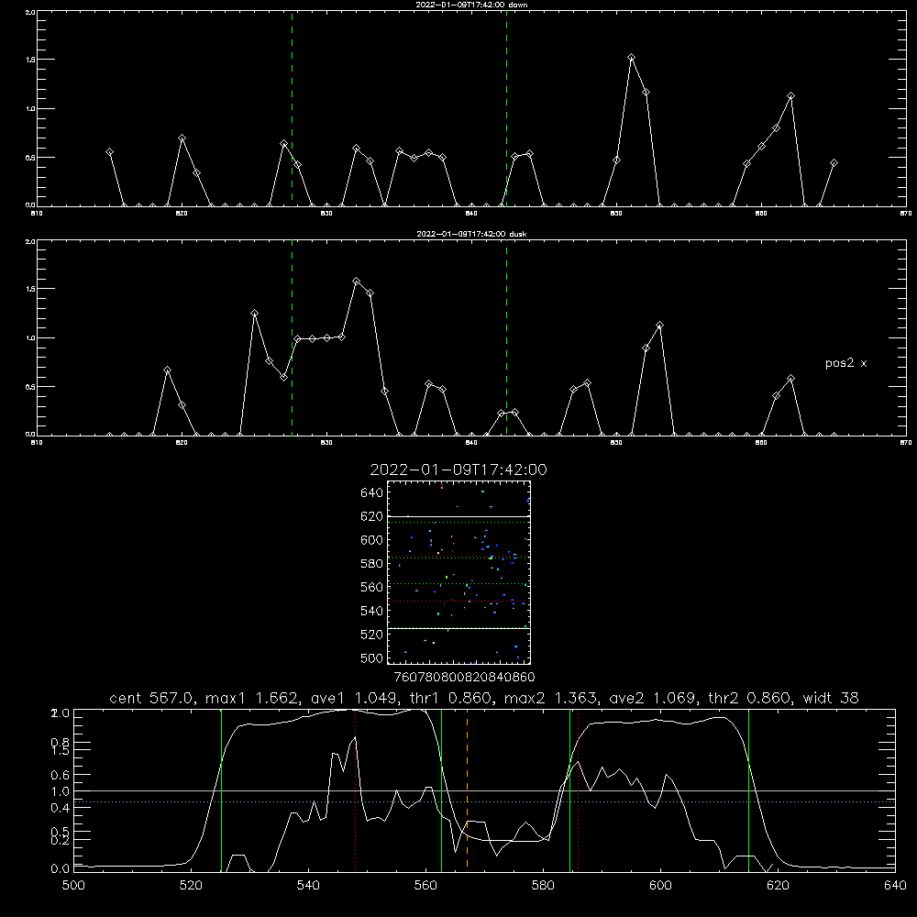Click the red dotted line near 586 in bottom plot

tap(578, 790)
